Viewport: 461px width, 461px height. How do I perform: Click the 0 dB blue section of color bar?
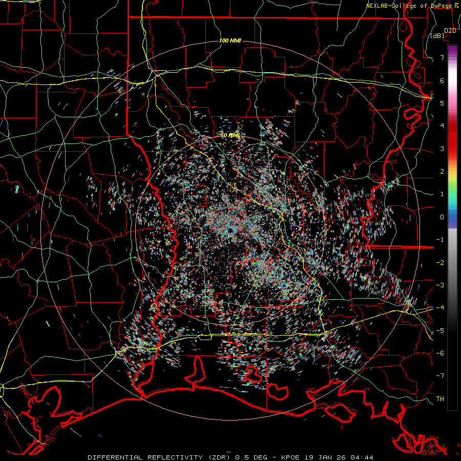click(x=452, y=217)
